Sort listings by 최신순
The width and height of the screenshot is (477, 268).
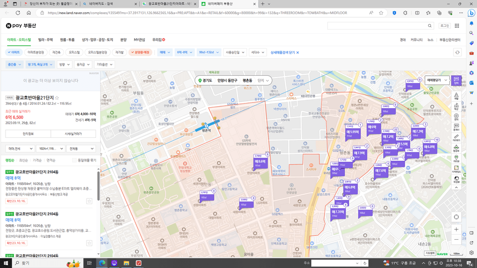tap(24, 160)
